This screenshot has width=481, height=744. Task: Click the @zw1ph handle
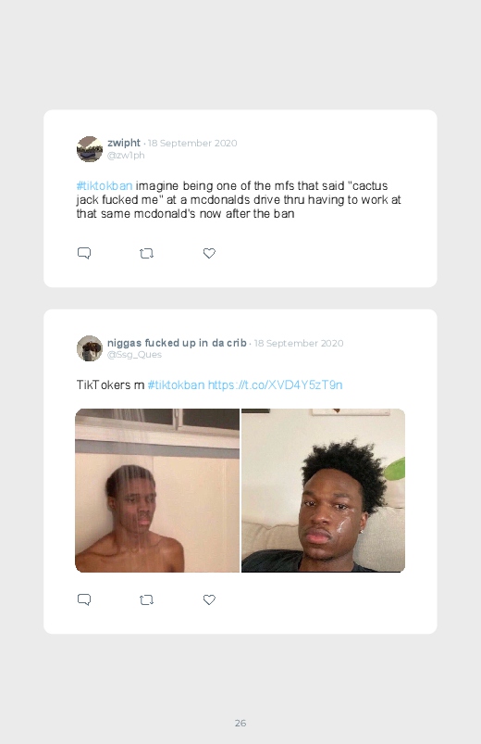coord(126,155)
